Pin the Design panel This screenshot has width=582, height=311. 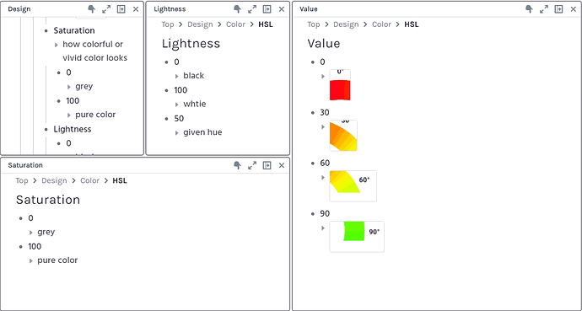(x=91, y=9)
